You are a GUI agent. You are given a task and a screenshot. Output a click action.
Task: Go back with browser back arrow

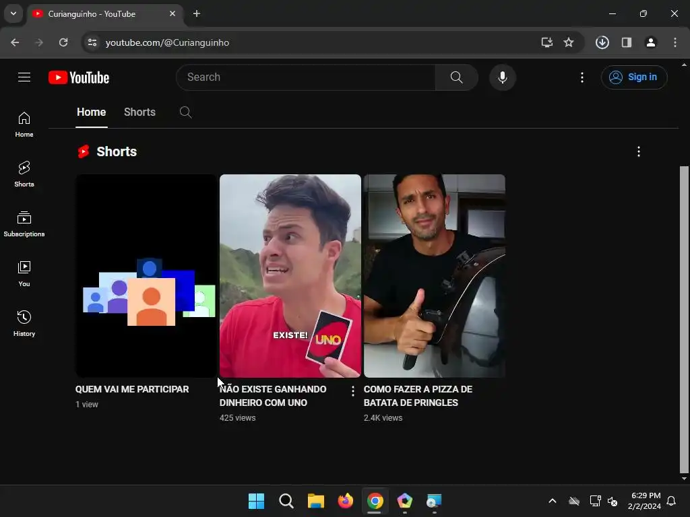[x=15, y=42]
